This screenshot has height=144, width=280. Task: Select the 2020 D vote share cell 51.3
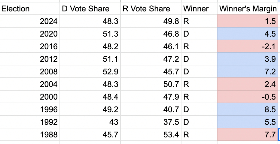point(90,34)
